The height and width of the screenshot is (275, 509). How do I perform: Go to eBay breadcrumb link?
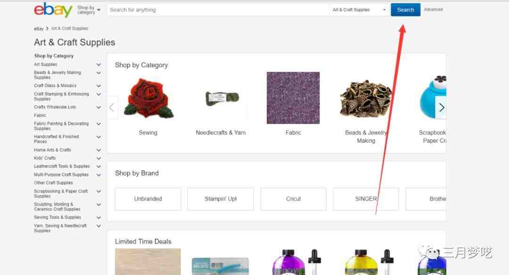[x=39, y=29]
